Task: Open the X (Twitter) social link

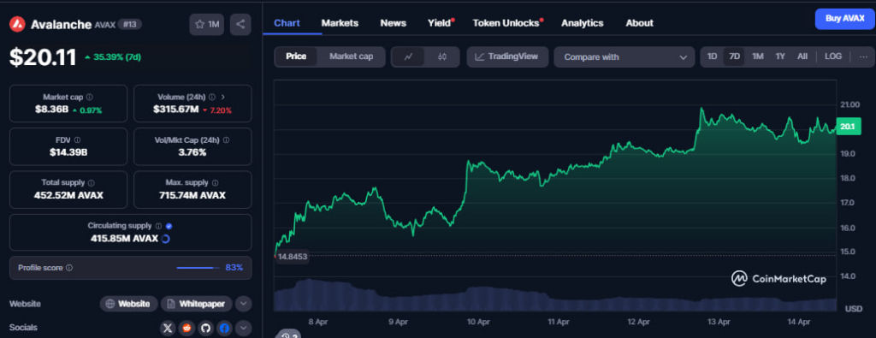Action: coord(168,328)
